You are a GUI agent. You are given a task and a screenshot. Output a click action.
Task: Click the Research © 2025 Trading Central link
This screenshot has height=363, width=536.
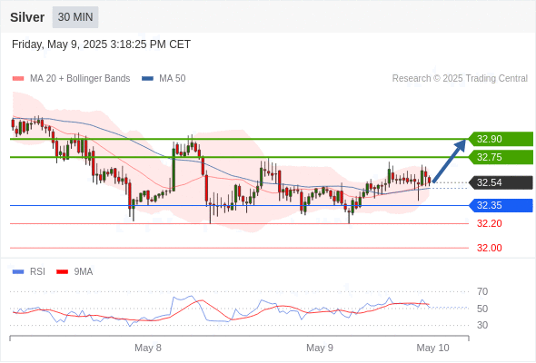point(460,79)
